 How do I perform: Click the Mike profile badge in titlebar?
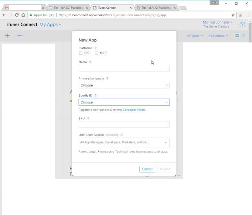pos(214,3)
